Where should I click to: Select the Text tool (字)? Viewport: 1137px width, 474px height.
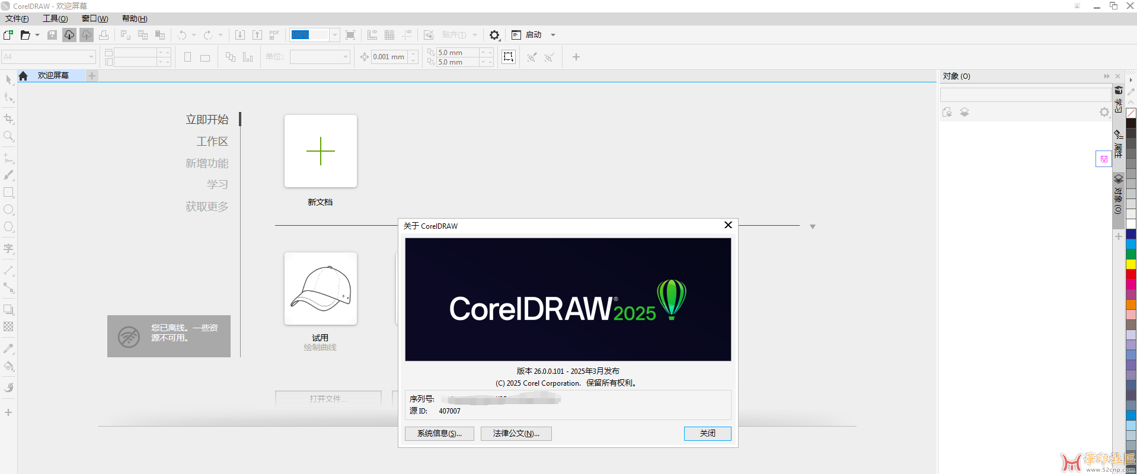[8, 248]
